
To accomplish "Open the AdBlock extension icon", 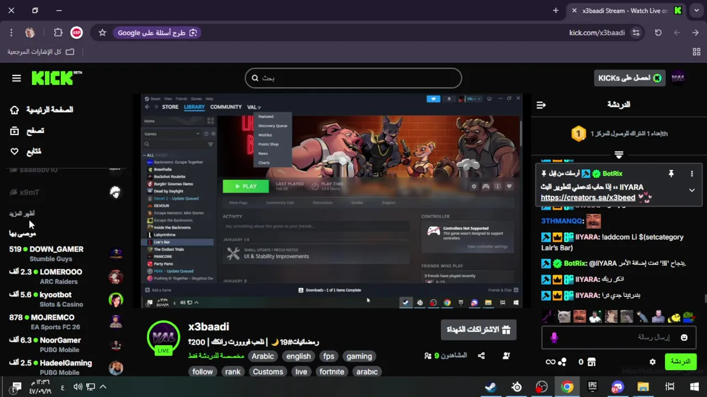I will tap(76, 33).
